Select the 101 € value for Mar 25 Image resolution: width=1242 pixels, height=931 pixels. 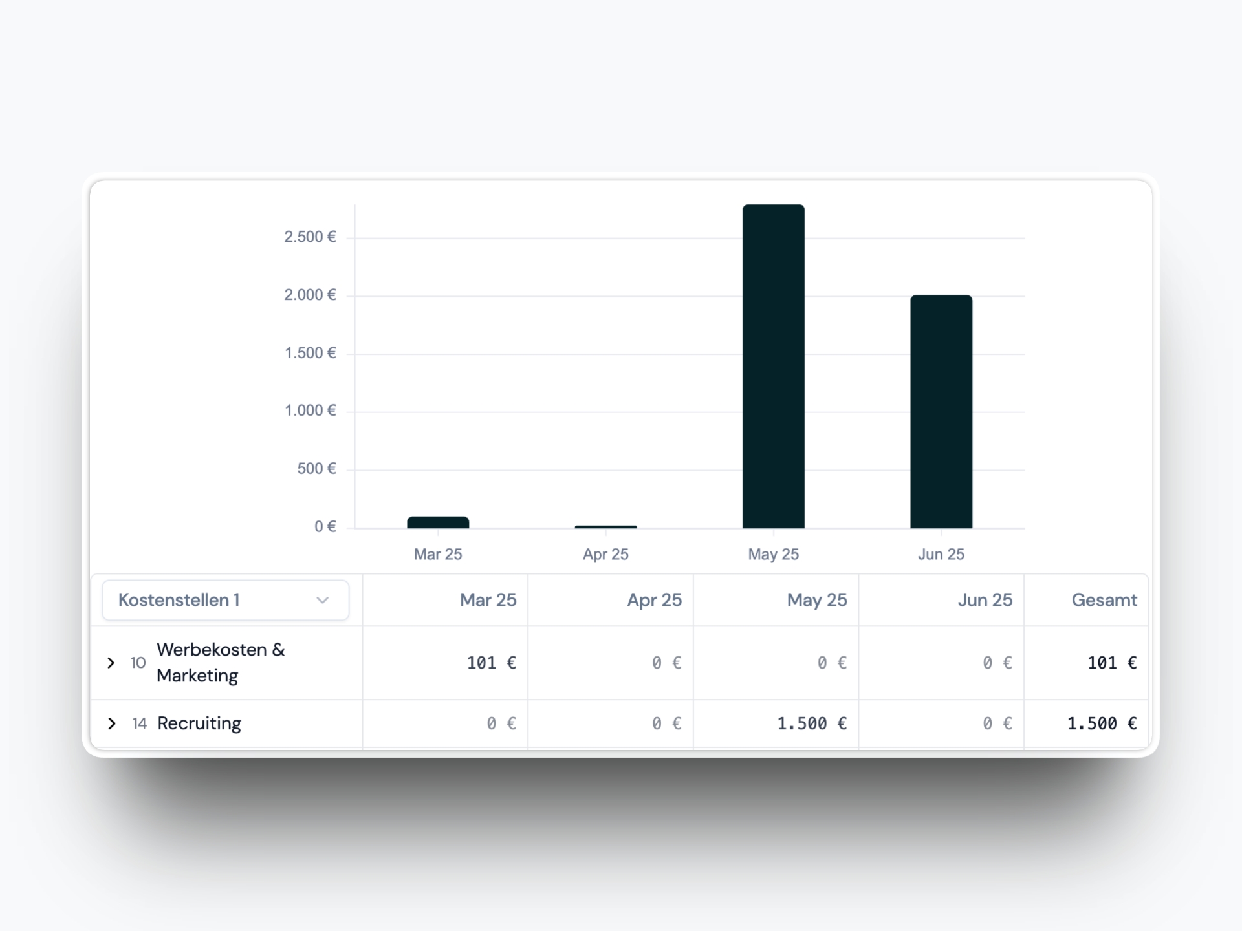[x=491, y=663]
